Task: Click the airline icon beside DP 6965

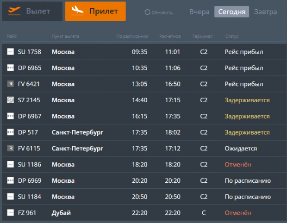Action: point(11,68)
